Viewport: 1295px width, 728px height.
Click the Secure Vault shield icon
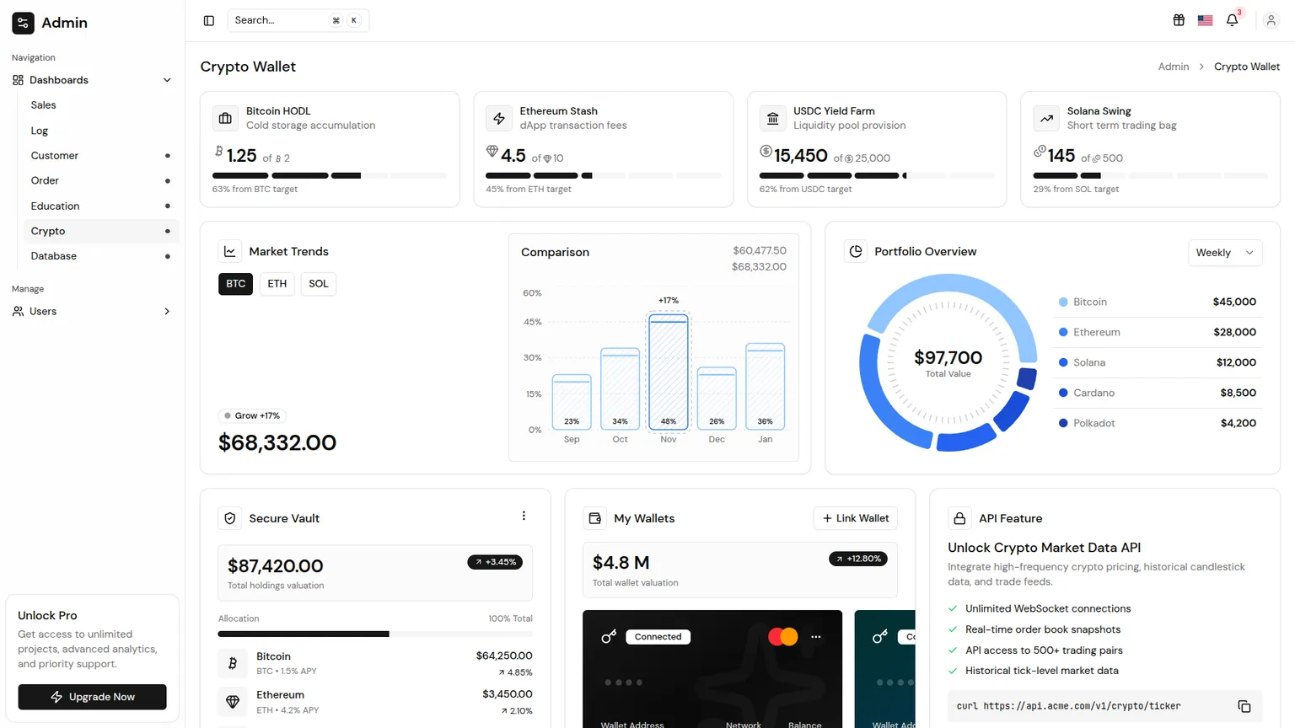(x=229, y=518)
